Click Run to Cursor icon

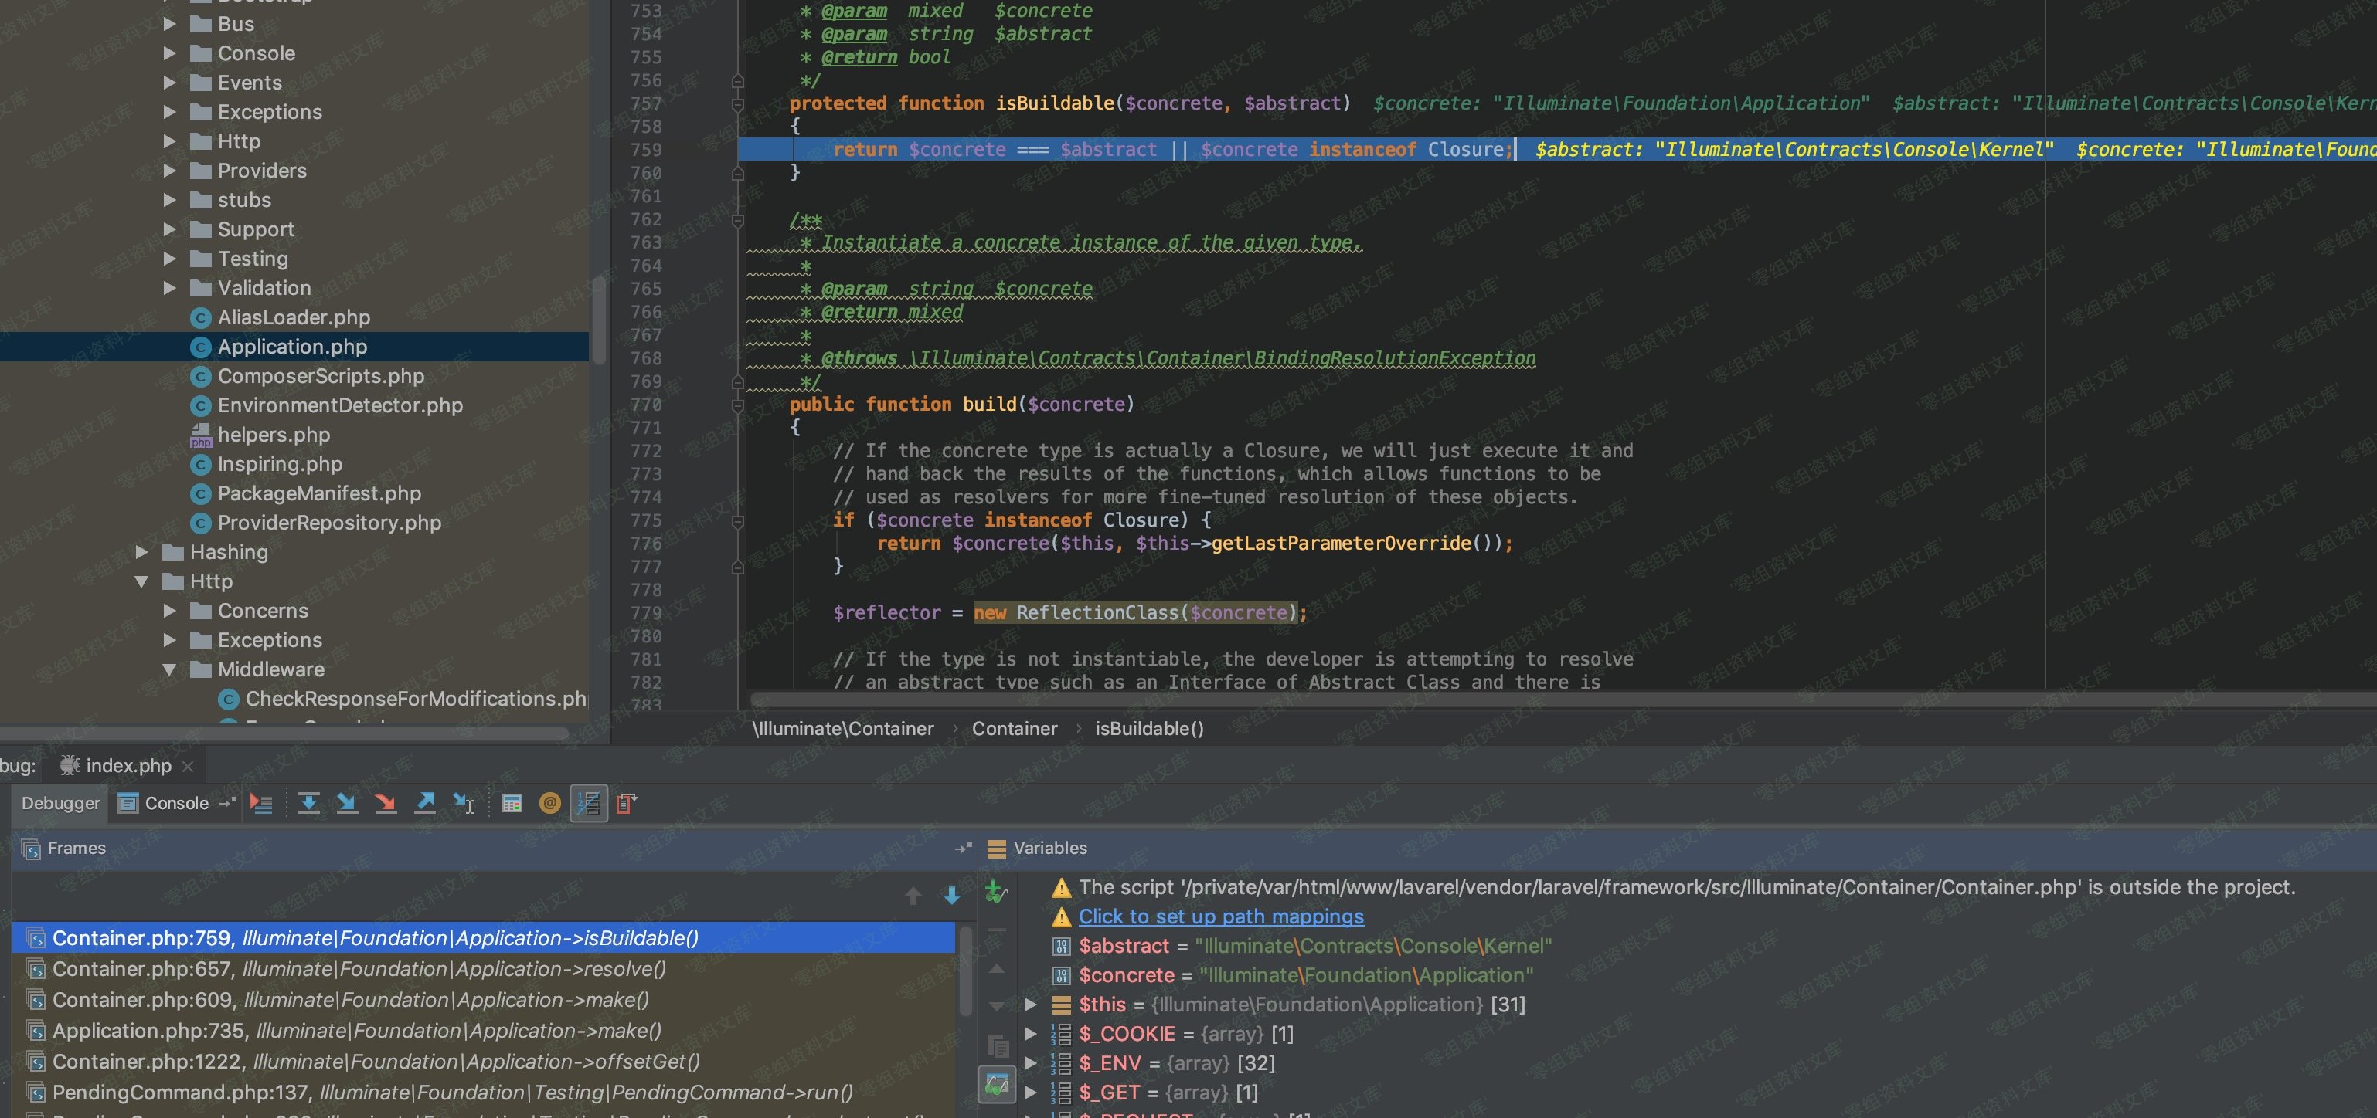click(463, 804)
